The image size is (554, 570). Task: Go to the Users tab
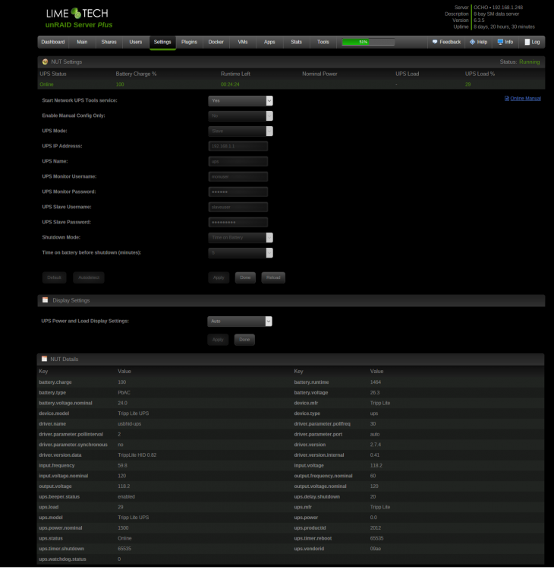tap(136, 42)
